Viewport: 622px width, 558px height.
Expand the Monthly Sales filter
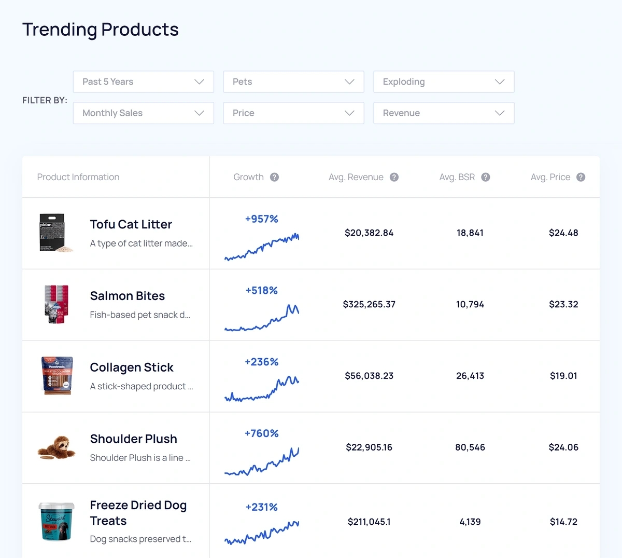coord(144,113)
